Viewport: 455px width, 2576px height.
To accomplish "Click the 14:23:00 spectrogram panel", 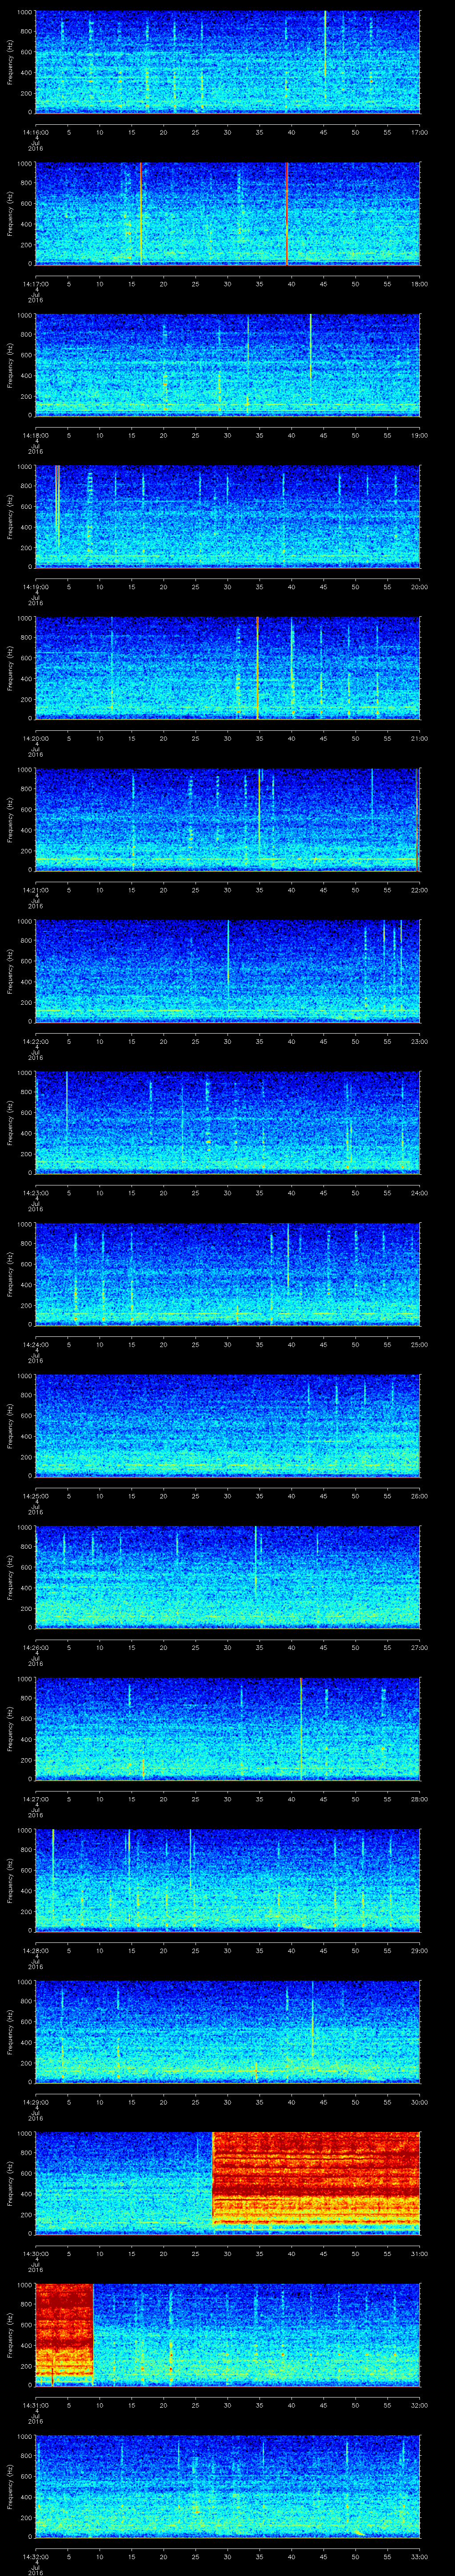I will point(227,1123).
